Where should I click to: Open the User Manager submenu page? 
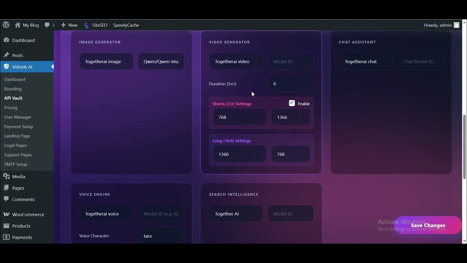click(18, 117)
